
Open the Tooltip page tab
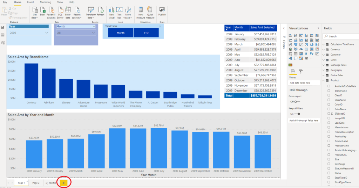tap(51, 183)
